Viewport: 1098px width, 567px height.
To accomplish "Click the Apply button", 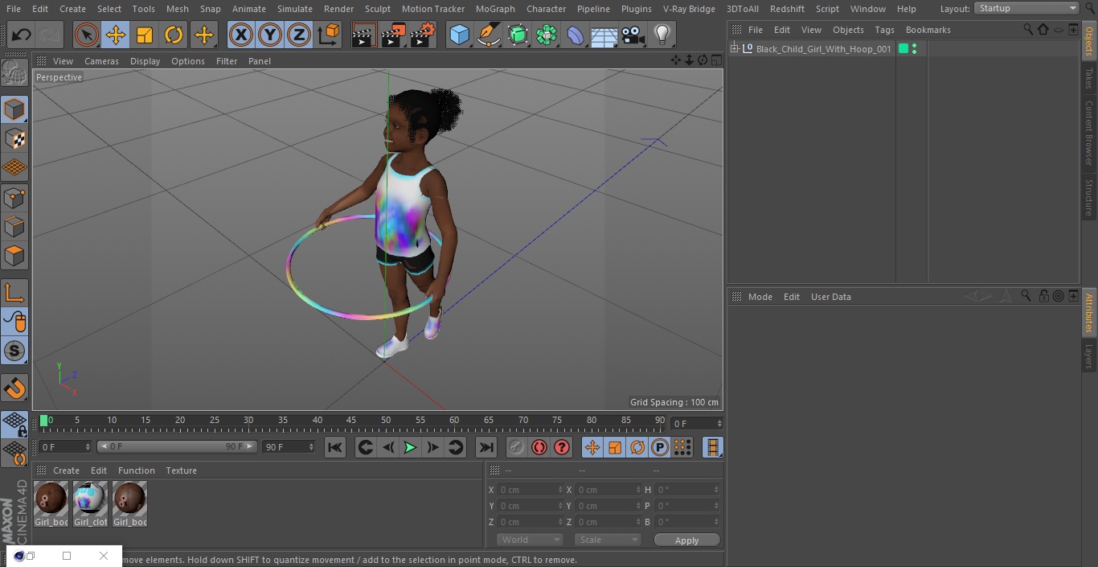I will tap(686, 540).
